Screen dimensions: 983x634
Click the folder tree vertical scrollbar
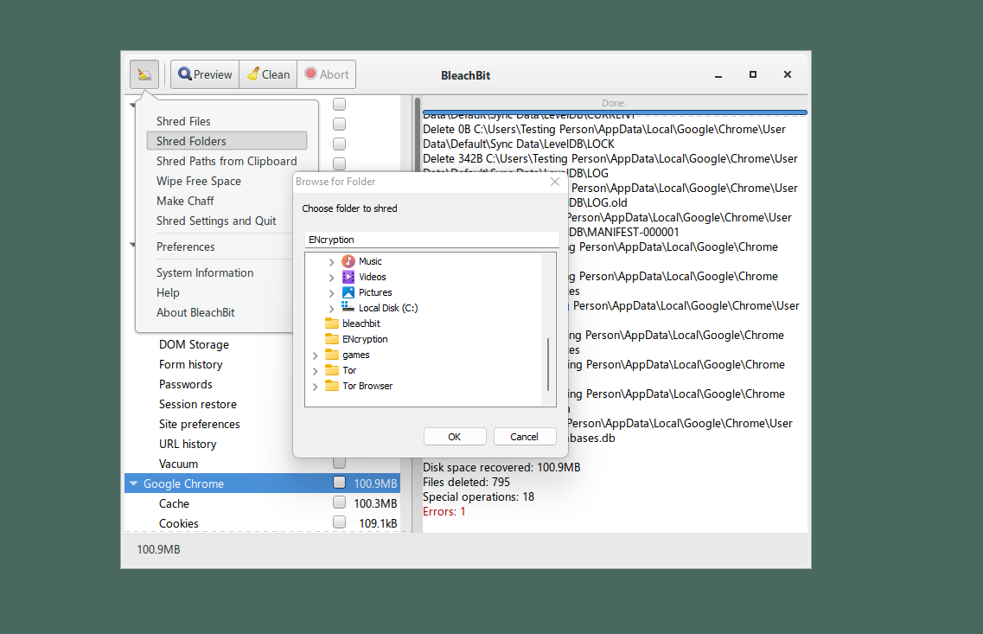548,364
